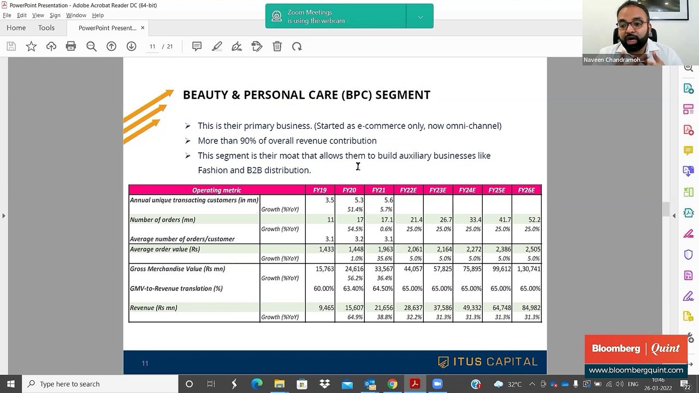Open the Windows Start menu
Viewport: 699px width, 393px height.
pos(11,384)
